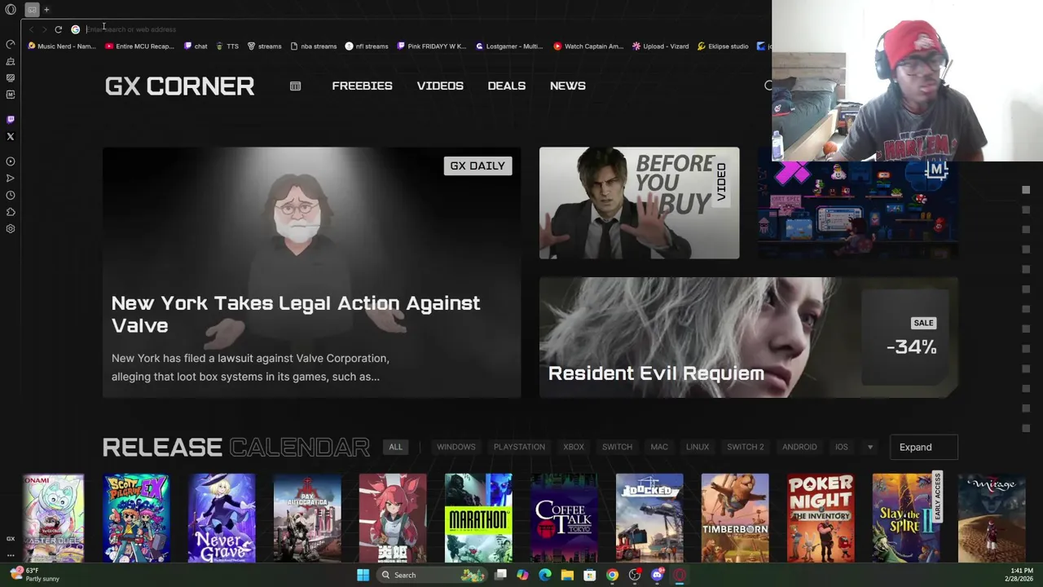This screenshot has height=587, width=1043.
Task: Open the TTS bookmark
Action: 227,46
